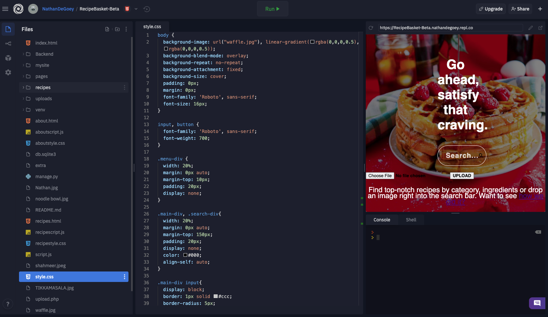Viewport: 548px width, 317px height.
Task: Click the preview URL address field
Action: point(450,28)
